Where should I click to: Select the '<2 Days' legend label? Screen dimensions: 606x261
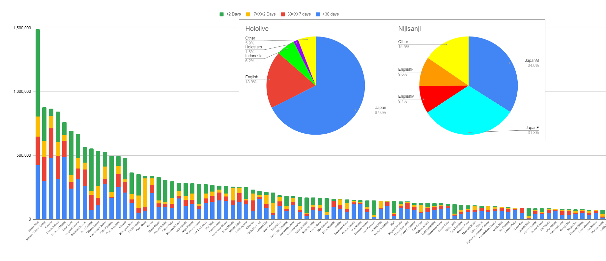click(234, 14)
